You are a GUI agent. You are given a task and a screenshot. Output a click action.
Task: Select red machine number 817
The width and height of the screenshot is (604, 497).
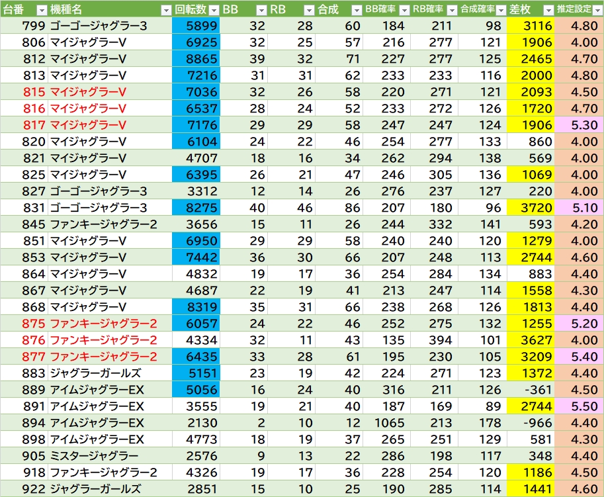coord(24,125)
